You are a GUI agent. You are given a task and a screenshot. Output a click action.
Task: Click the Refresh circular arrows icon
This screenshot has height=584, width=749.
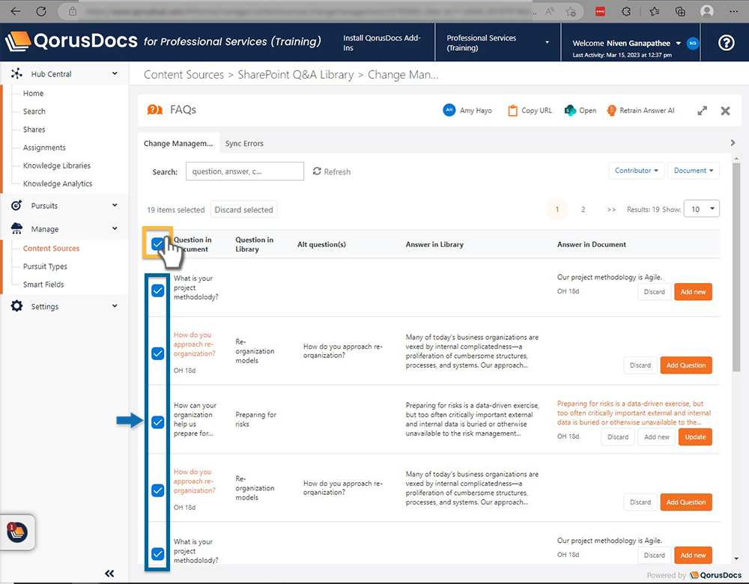tap(317, 171)
